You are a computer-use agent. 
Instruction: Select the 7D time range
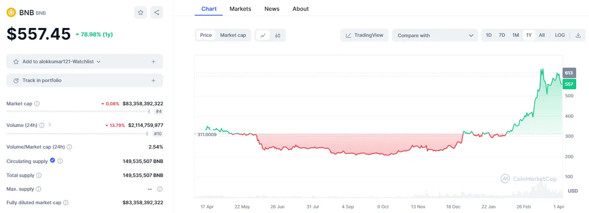tap(502, 35)
